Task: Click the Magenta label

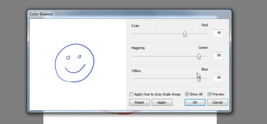Action: [x=138, y=48]
